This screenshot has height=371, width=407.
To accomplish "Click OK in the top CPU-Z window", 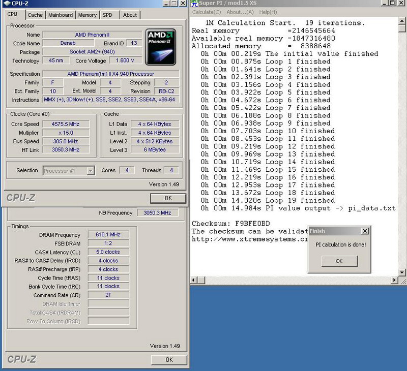I will pyautogui.click(x=168, y=198).
